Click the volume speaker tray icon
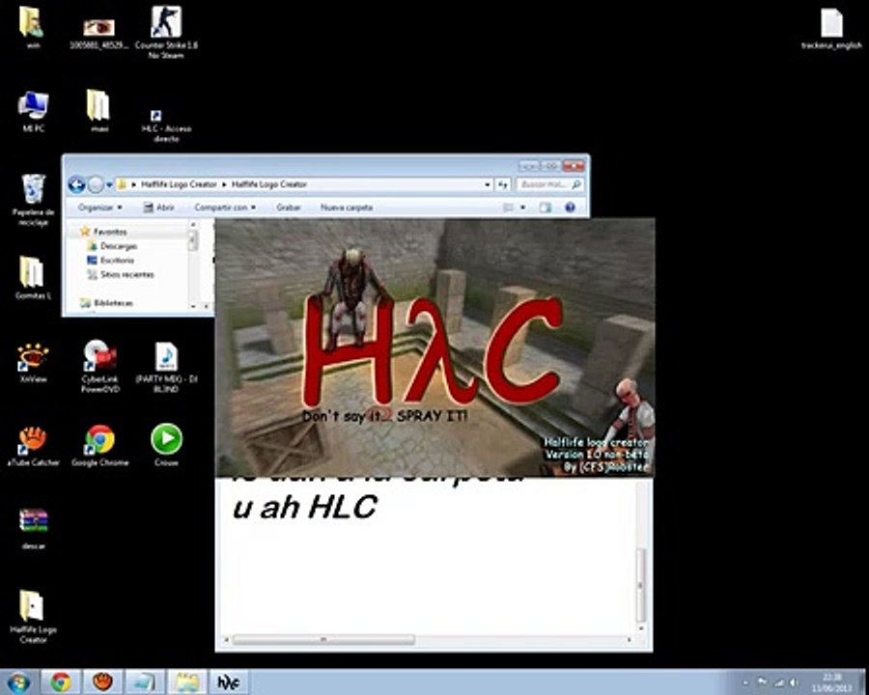 [x=795, y=682]
